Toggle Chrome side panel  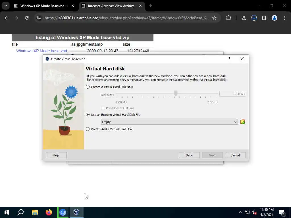coord(264,18)
